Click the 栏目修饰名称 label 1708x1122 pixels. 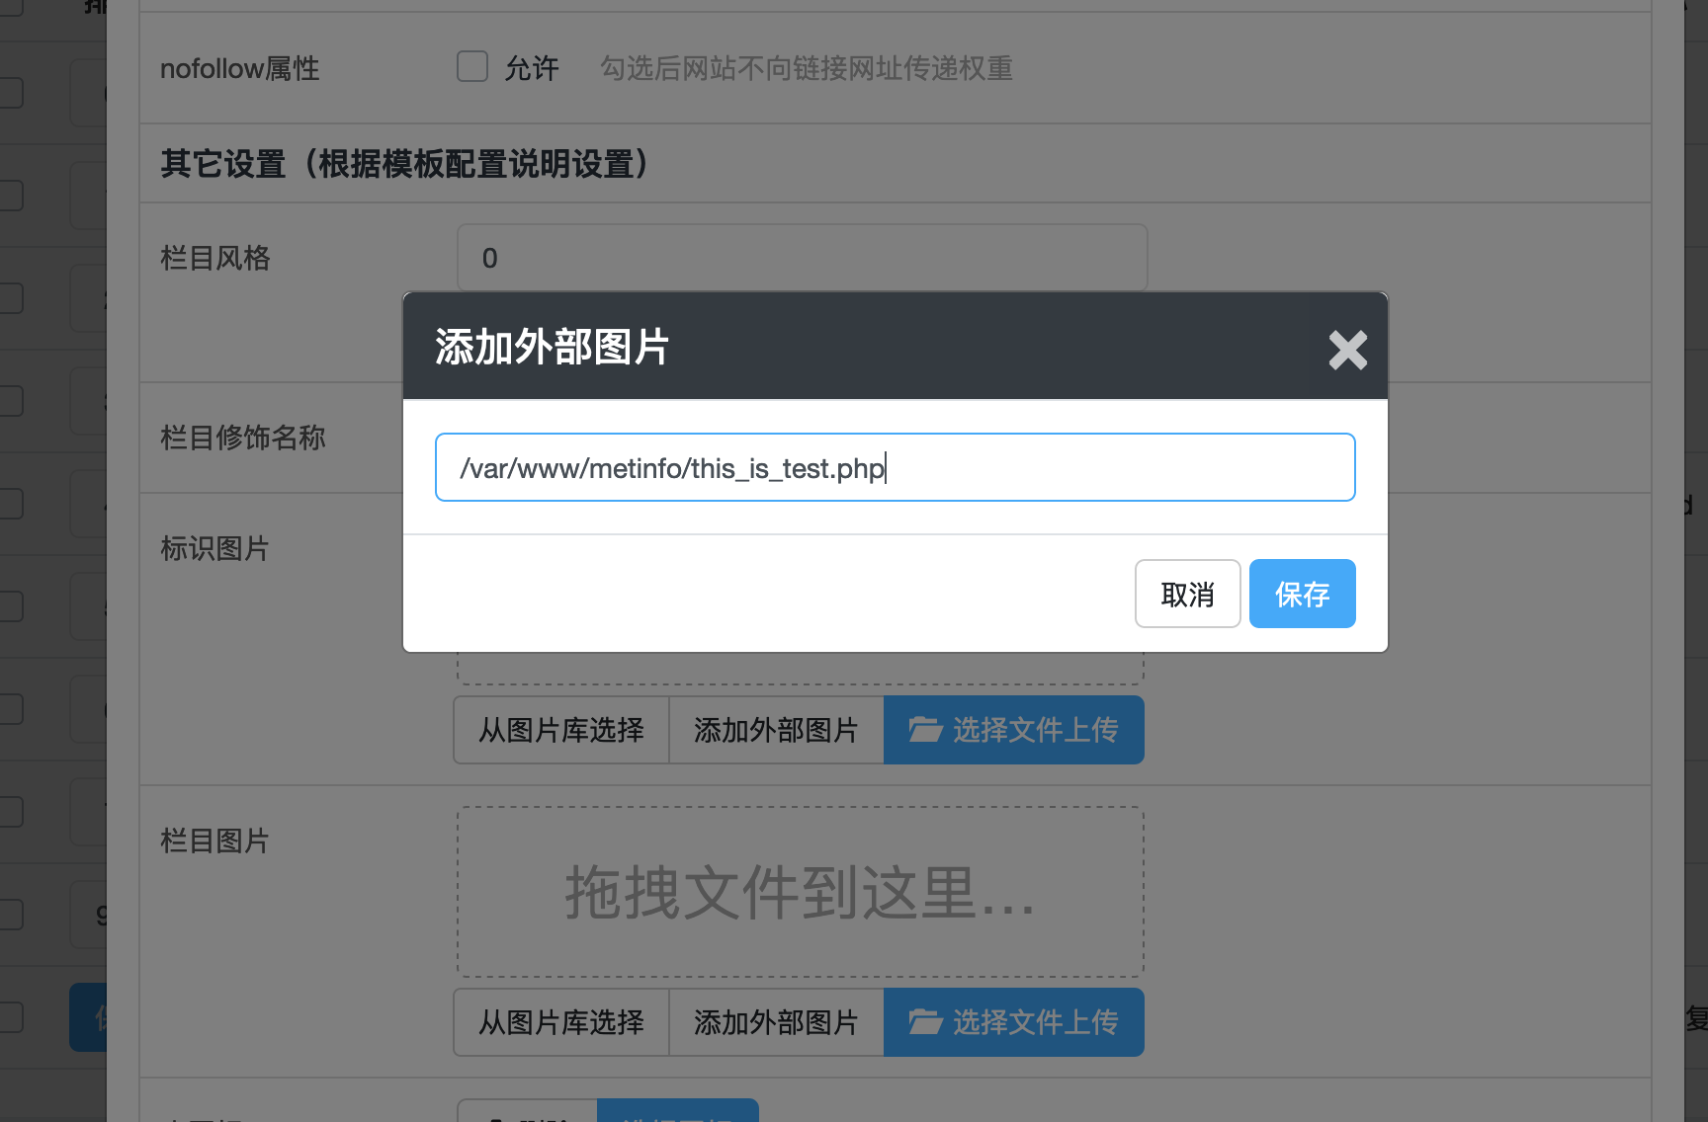click(x=243, y=438)
